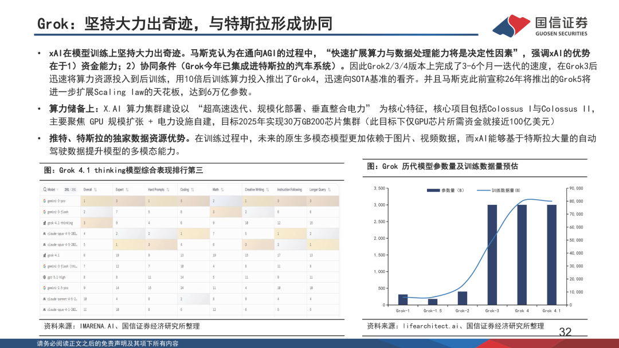
Task: Select the gpt-5.1-high model name
Action: pos(56,278)
